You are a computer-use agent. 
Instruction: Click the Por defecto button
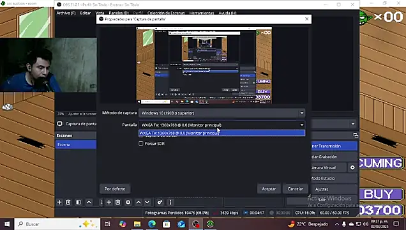click(x=115, y=189)
